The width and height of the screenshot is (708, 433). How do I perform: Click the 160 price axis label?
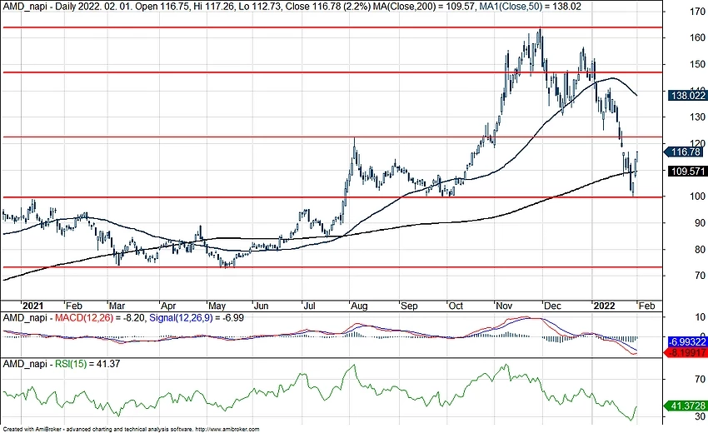tap(698, 37)
